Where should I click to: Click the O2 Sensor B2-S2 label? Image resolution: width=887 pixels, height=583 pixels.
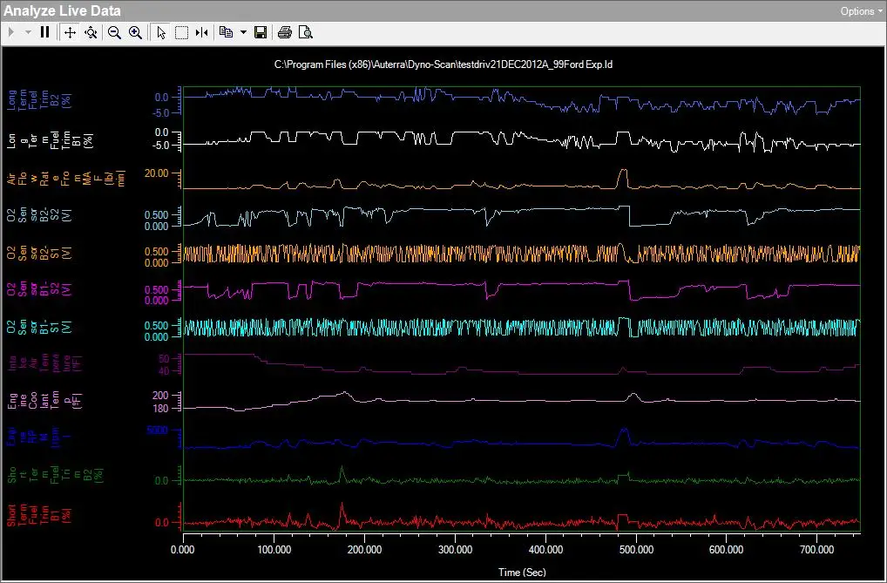[x=39, y=215]
